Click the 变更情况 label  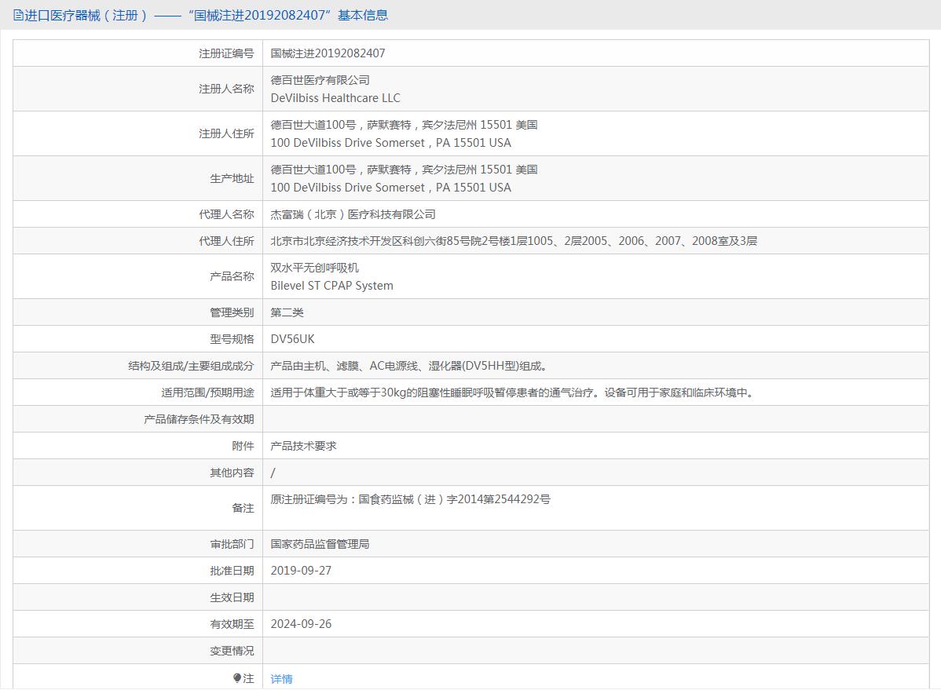tap(232, 651)
